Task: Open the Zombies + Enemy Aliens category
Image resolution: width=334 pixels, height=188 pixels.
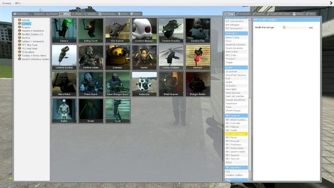Action: [x=34, y=56]
